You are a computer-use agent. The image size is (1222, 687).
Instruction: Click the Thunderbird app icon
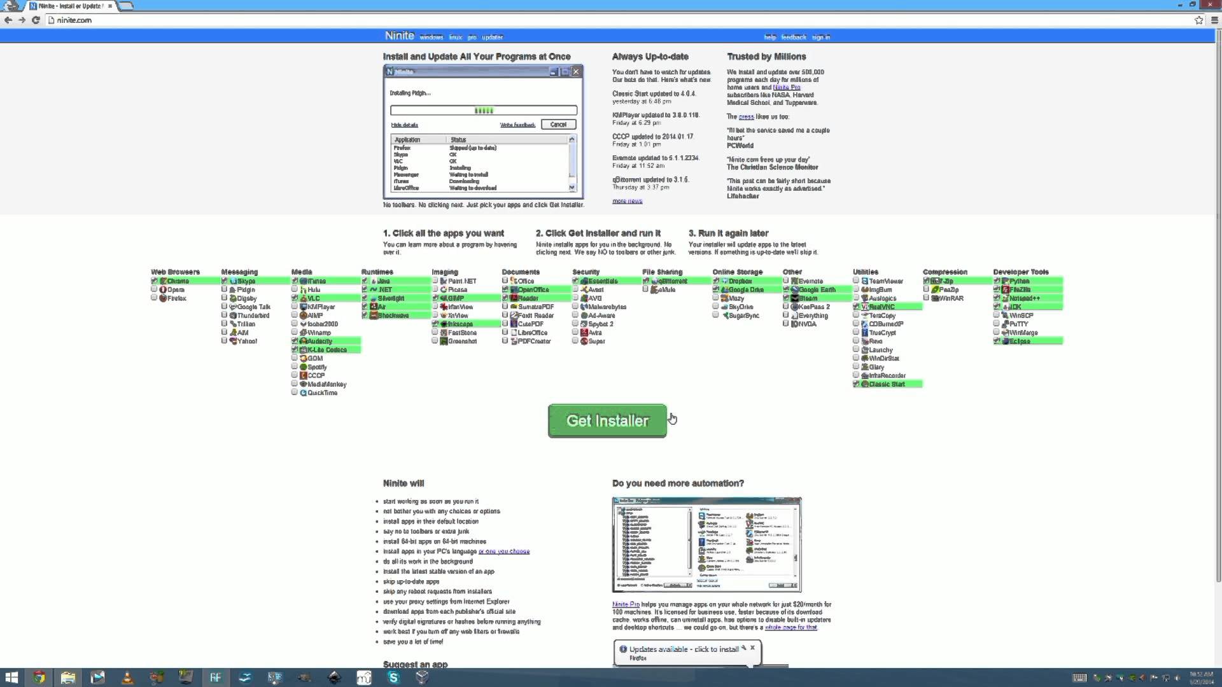tap(233, 316)
